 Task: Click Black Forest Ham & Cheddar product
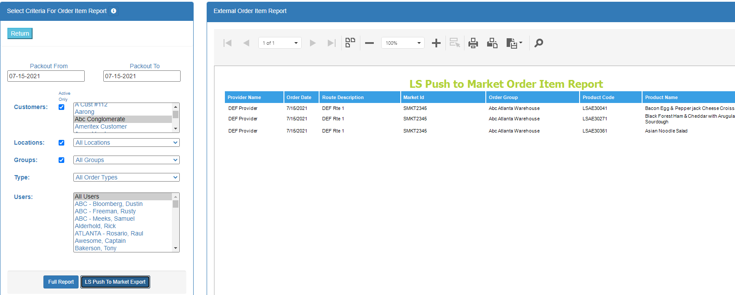(690, 119)
